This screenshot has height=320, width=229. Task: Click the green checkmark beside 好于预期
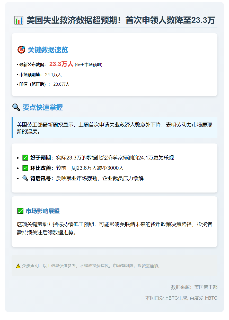click(25, 158)
